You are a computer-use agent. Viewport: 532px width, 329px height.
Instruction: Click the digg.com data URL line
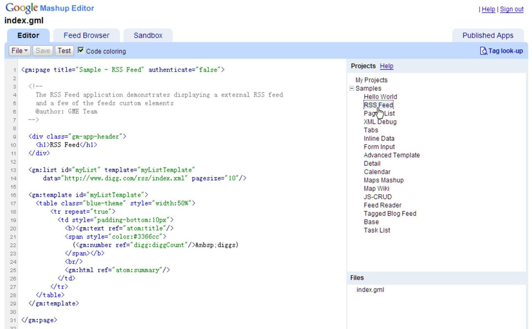click(145, 178)
